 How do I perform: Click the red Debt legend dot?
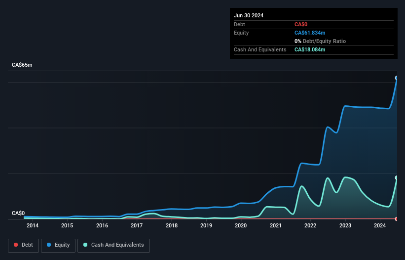(16, 245)
